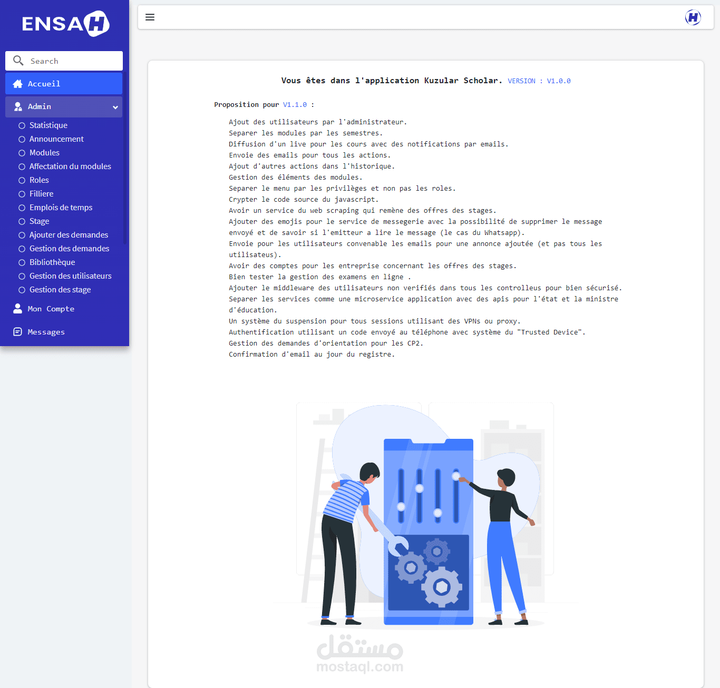Screen dimensions: 720x688
Task: Click the circle icon beside Gestion des demandes
Action: [x=22, y=249]
